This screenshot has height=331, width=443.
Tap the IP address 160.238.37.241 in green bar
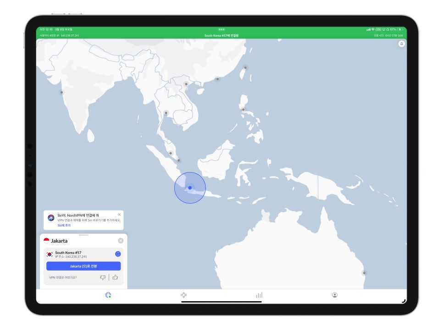[x=70, y=36]
